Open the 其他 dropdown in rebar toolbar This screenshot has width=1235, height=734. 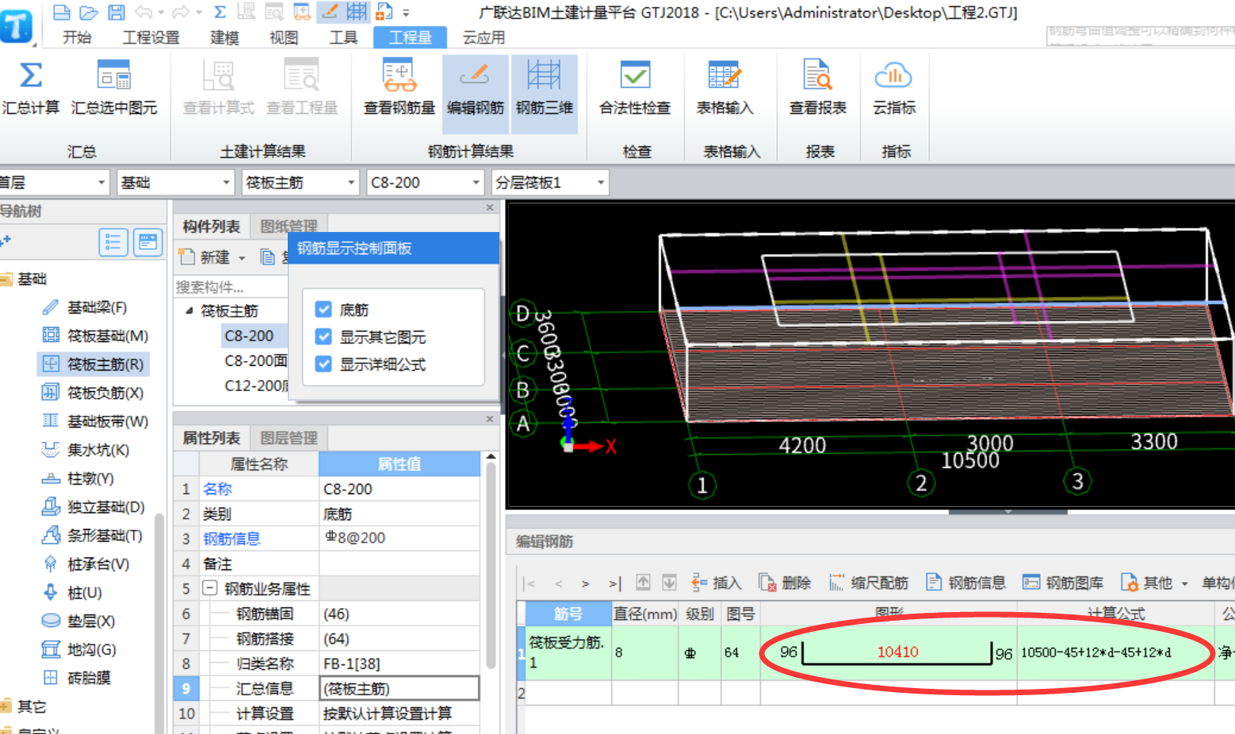pyautogui.click(x=1185, y=584)
